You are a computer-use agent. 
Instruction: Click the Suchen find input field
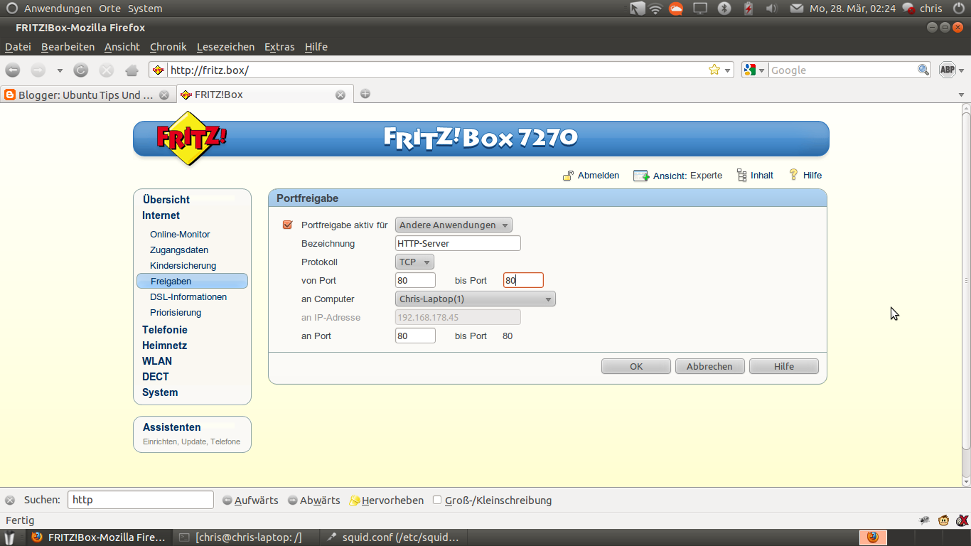pos(141,500)
